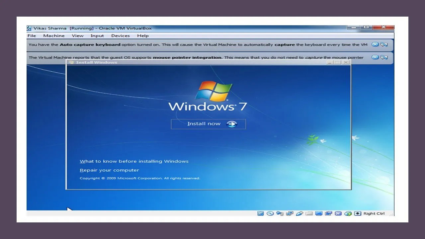
Task: Click the Microsoft copyright notice text
Action: [x=140, y=178]
